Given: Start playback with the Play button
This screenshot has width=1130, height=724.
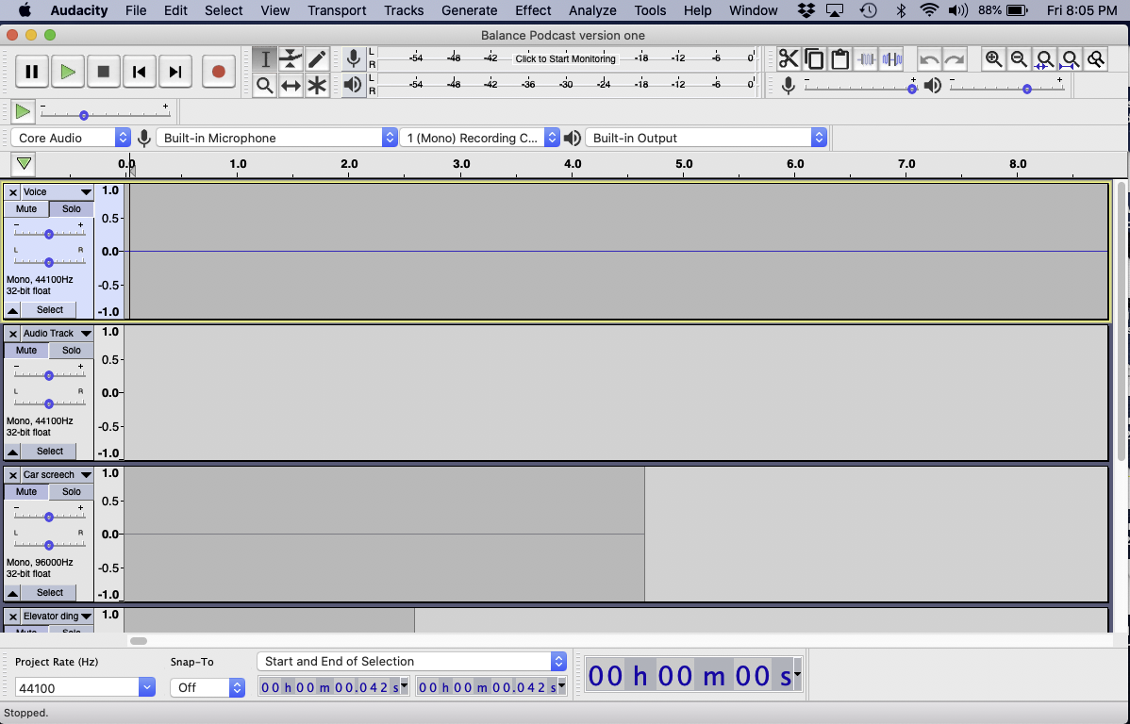Looking at the screenshot, I should click(x=68, y=72).
